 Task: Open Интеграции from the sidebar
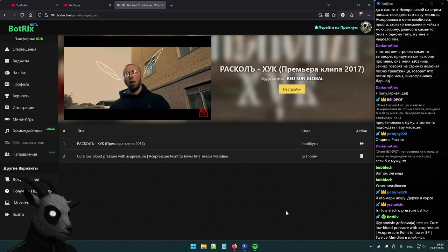(23, 107)
